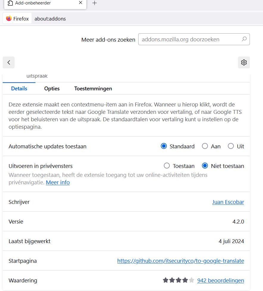263x291 pixels.
Task: Open the add-ons gear settings menu
Action: 244,62
